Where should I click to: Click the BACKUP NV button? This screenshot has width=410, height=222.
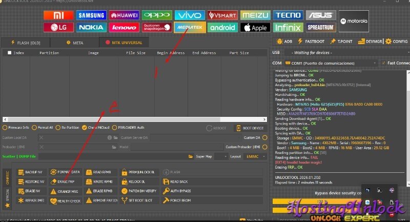[31, 172]
